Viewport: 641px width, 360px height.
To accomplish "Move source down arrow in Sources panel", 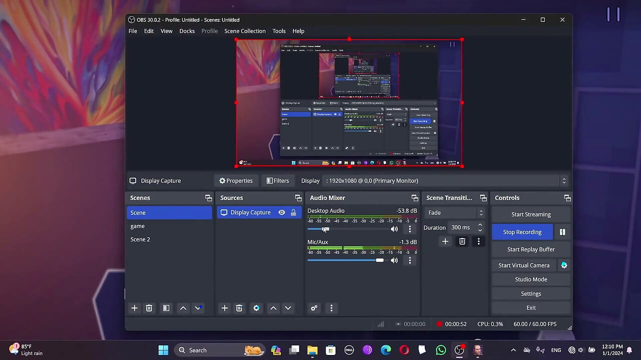I will [288, 308].
